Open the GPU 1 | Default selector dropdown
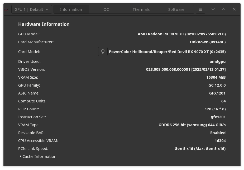 [x=32, y=9]
